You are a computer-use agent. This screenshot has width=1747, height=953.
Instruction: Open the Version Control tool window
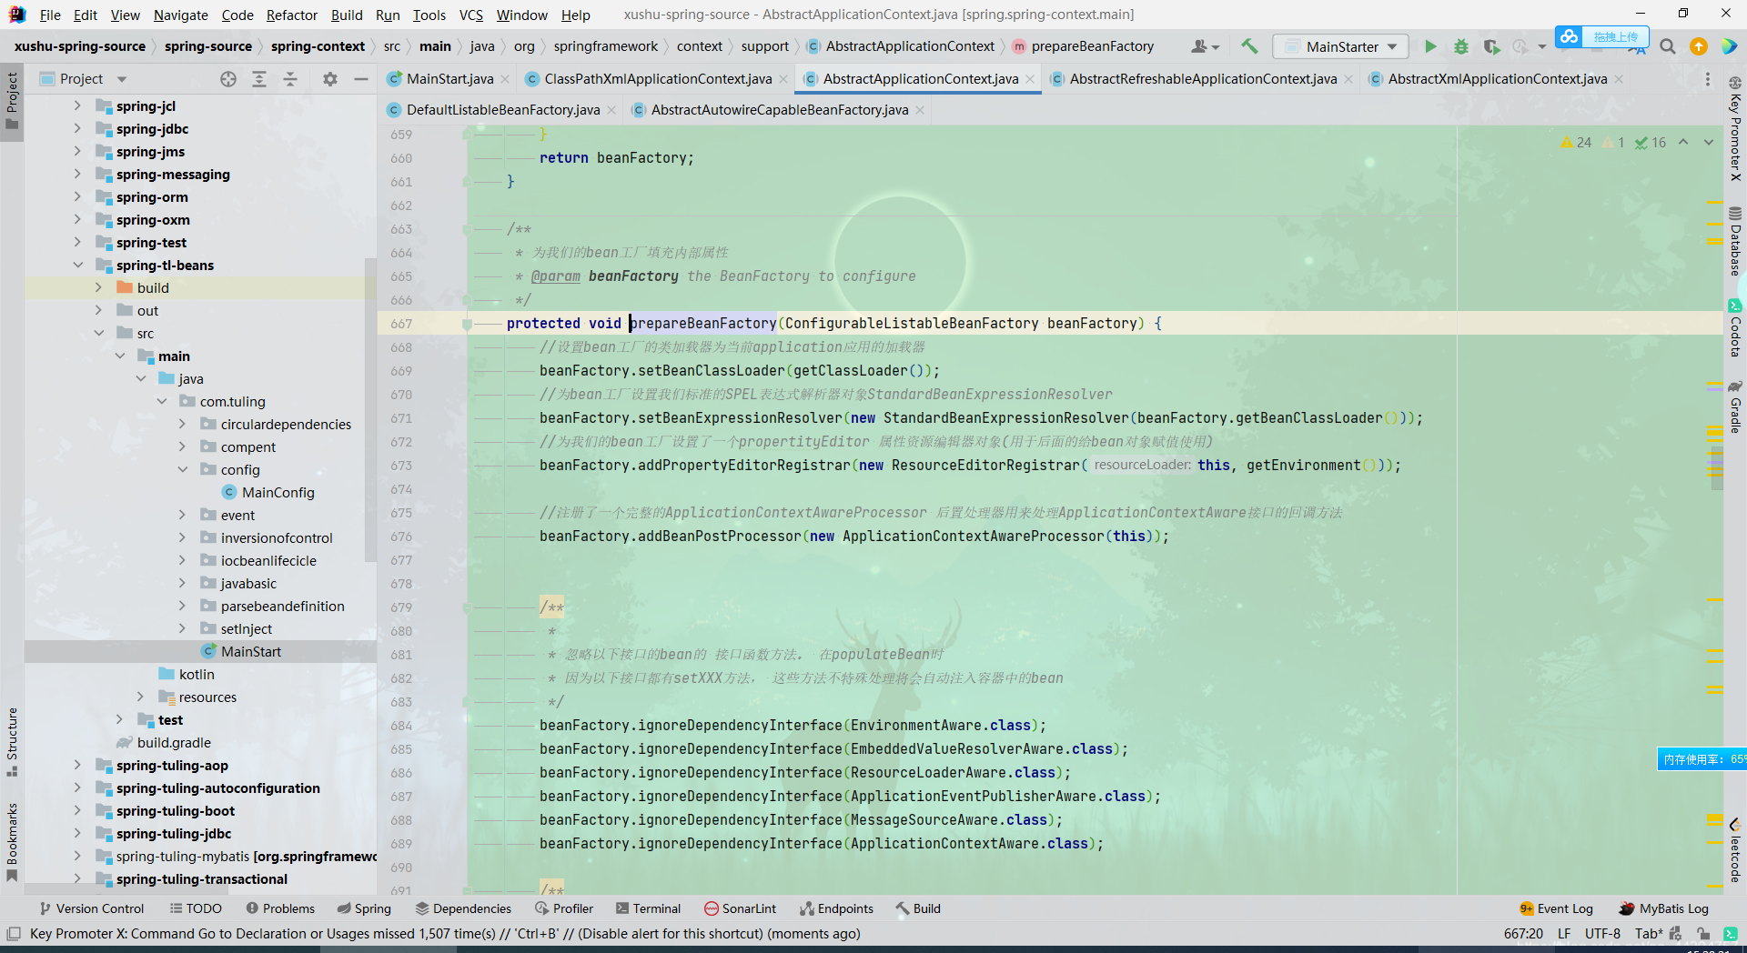point(92,908)
